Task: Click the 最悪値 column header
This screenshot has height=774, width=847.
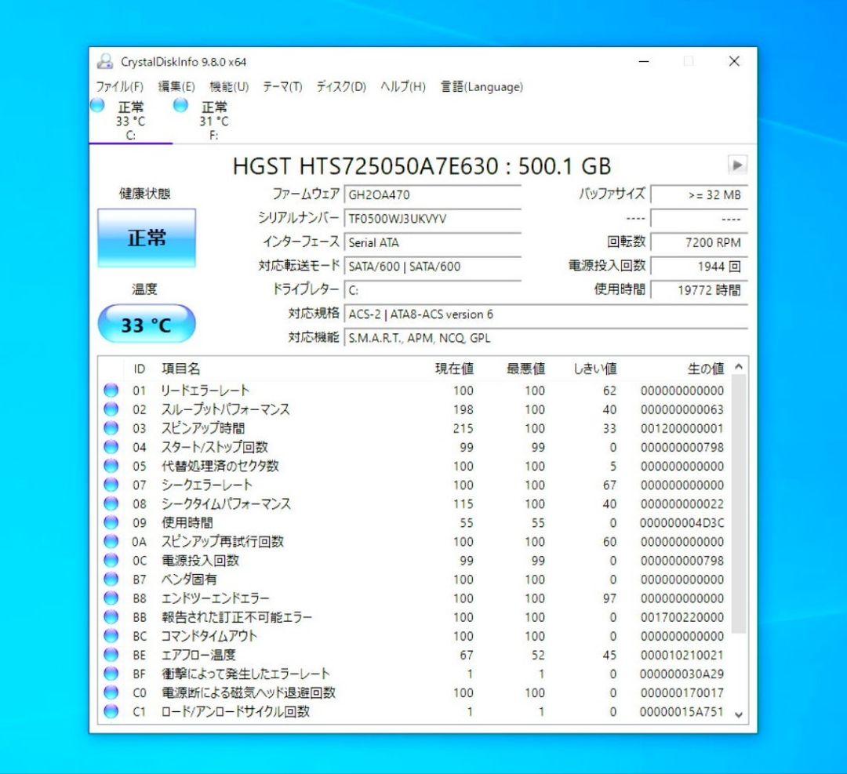Action: click(x=525, y=369)
